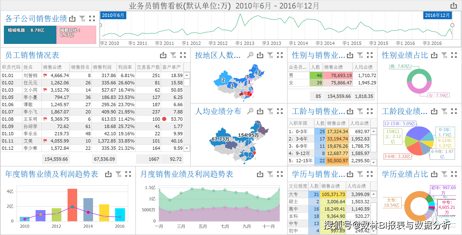The width and height of the screenshot is (462, 235).
Task: Clear filter on 月度销售业绩及利润趋势表
Action: [x=270, y=174]
